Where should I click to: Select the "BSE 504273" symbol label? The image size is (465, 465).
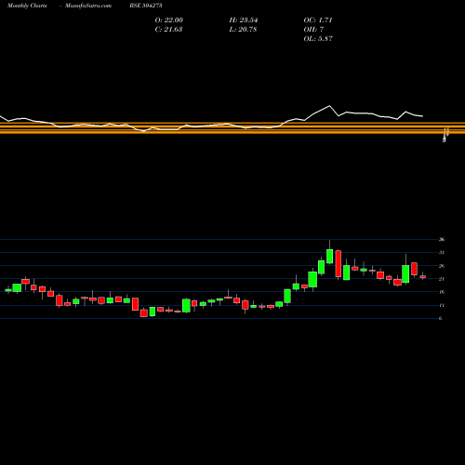146,6
